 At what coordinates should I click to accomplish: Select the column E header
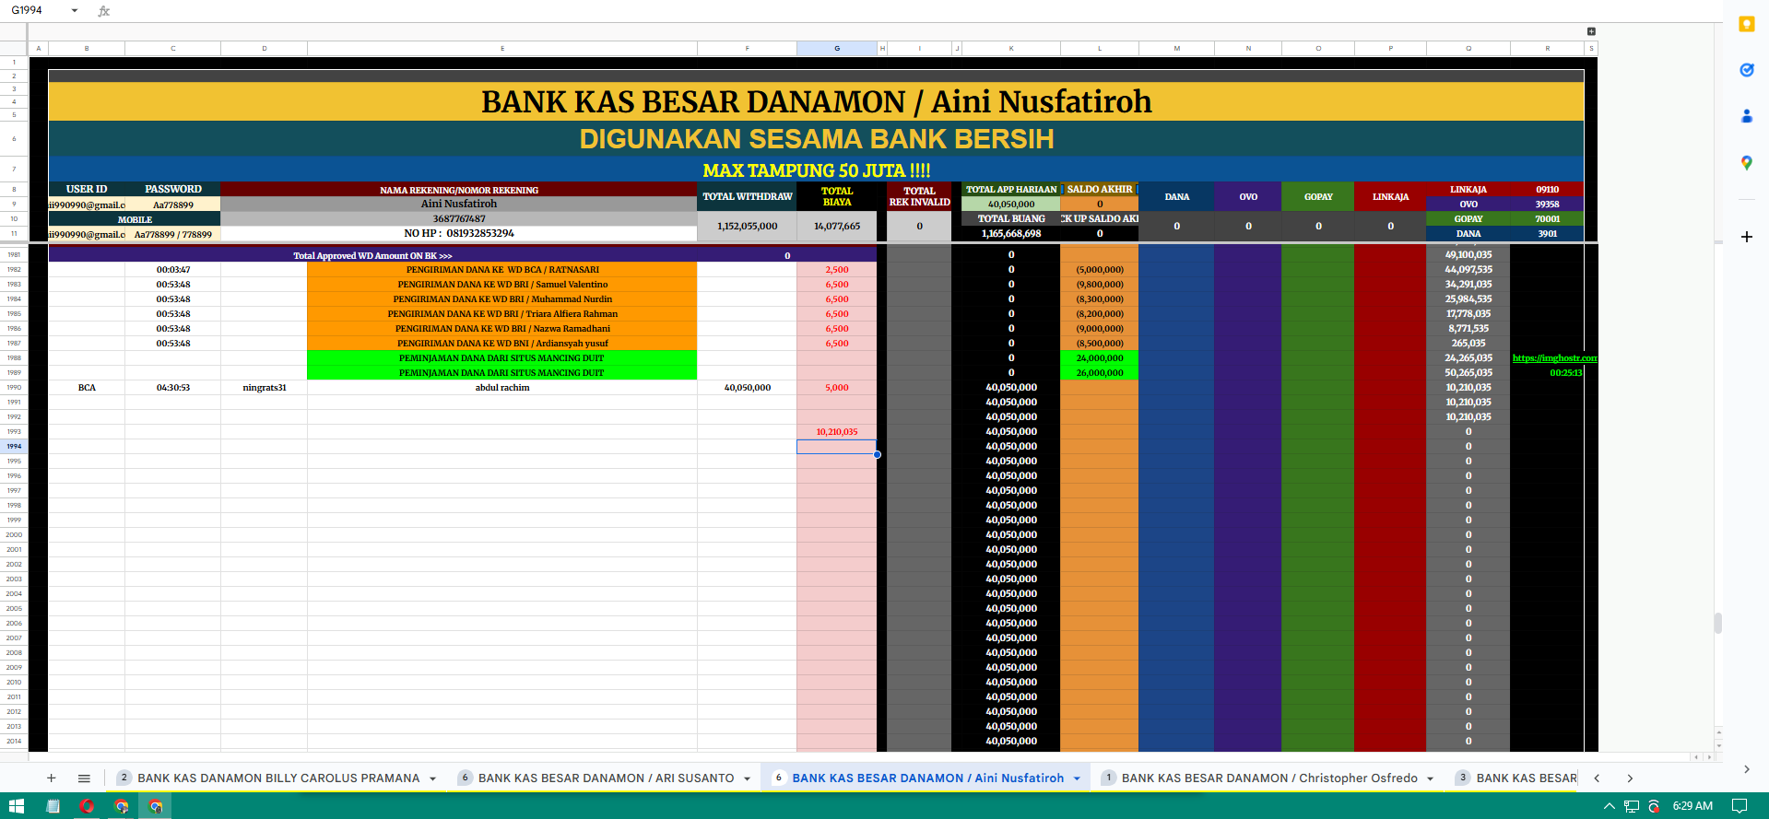[502, 48]
